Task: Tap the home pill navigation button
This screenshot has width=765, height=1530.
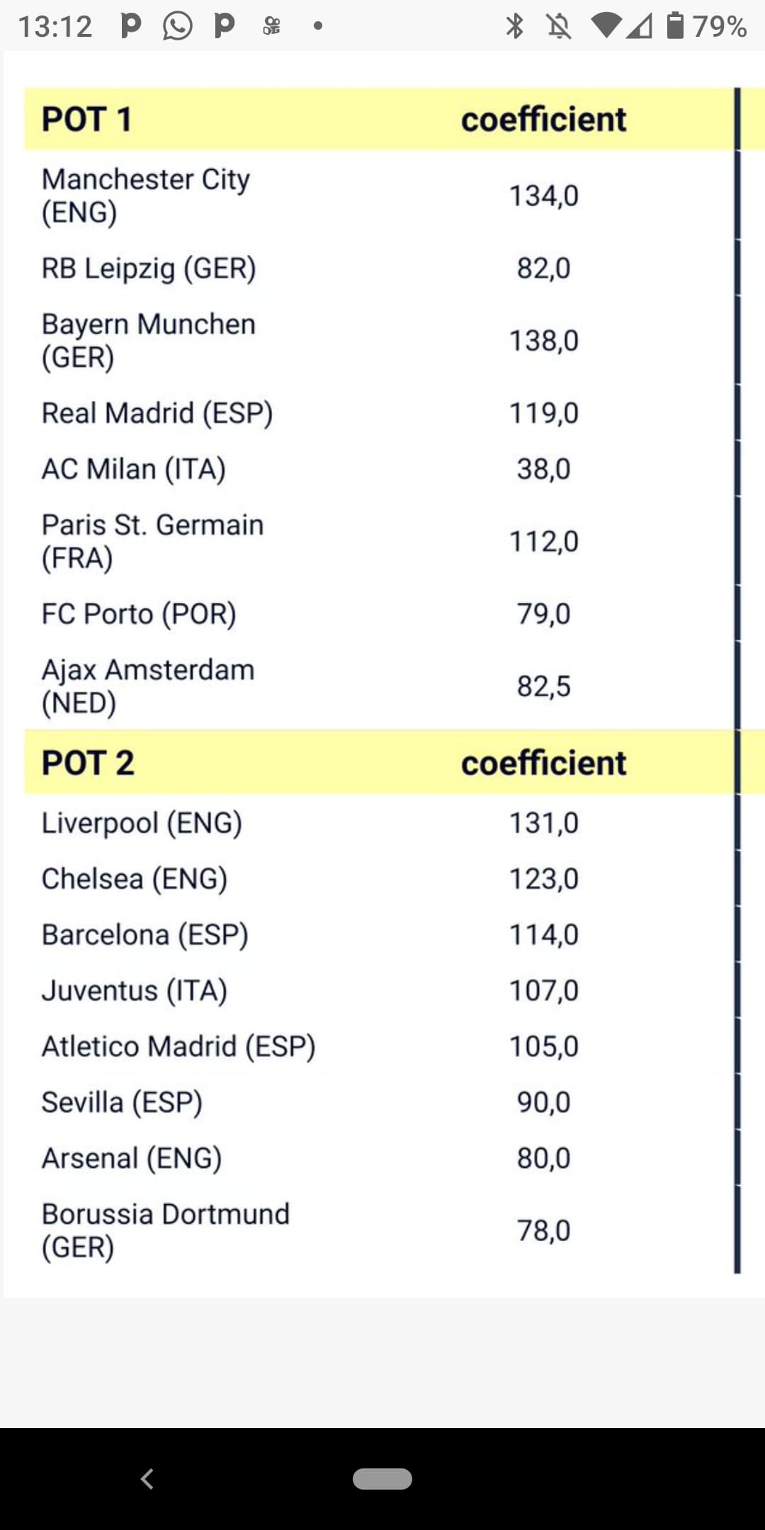Action: (382, 1479)
